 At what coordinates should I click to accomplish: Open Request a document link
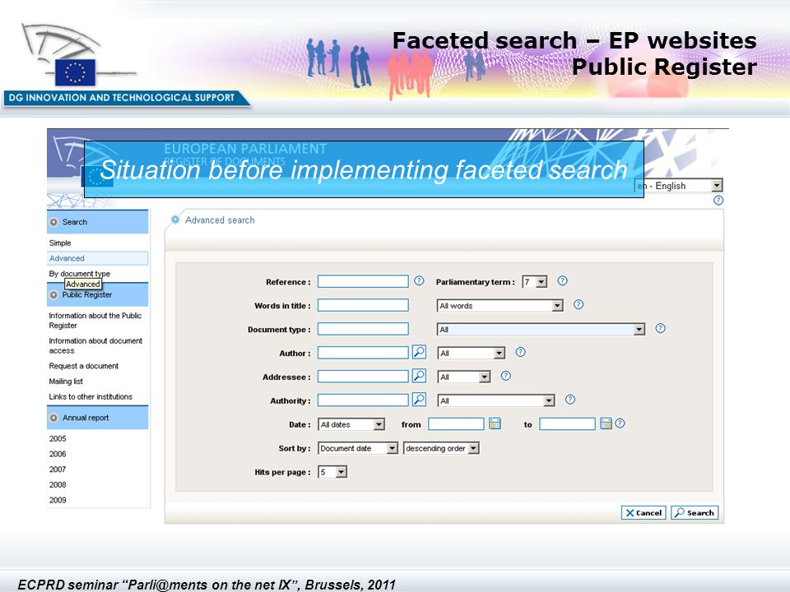click(x=84, y=366)
